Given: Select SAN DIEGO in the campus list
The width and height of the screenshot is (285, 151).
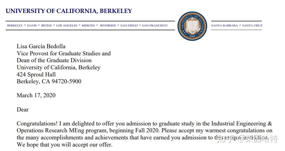Looking at the screenshot, I should click(129, 26).
